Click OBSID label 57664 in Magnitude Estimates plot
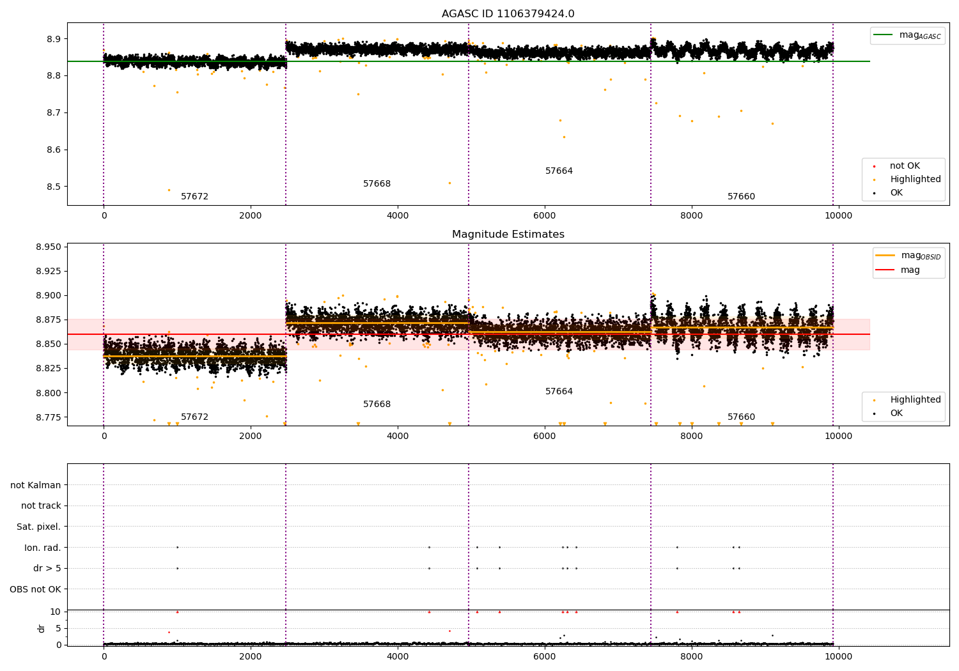Viewport: 959px width, 671px height. (x=559, y=392)
